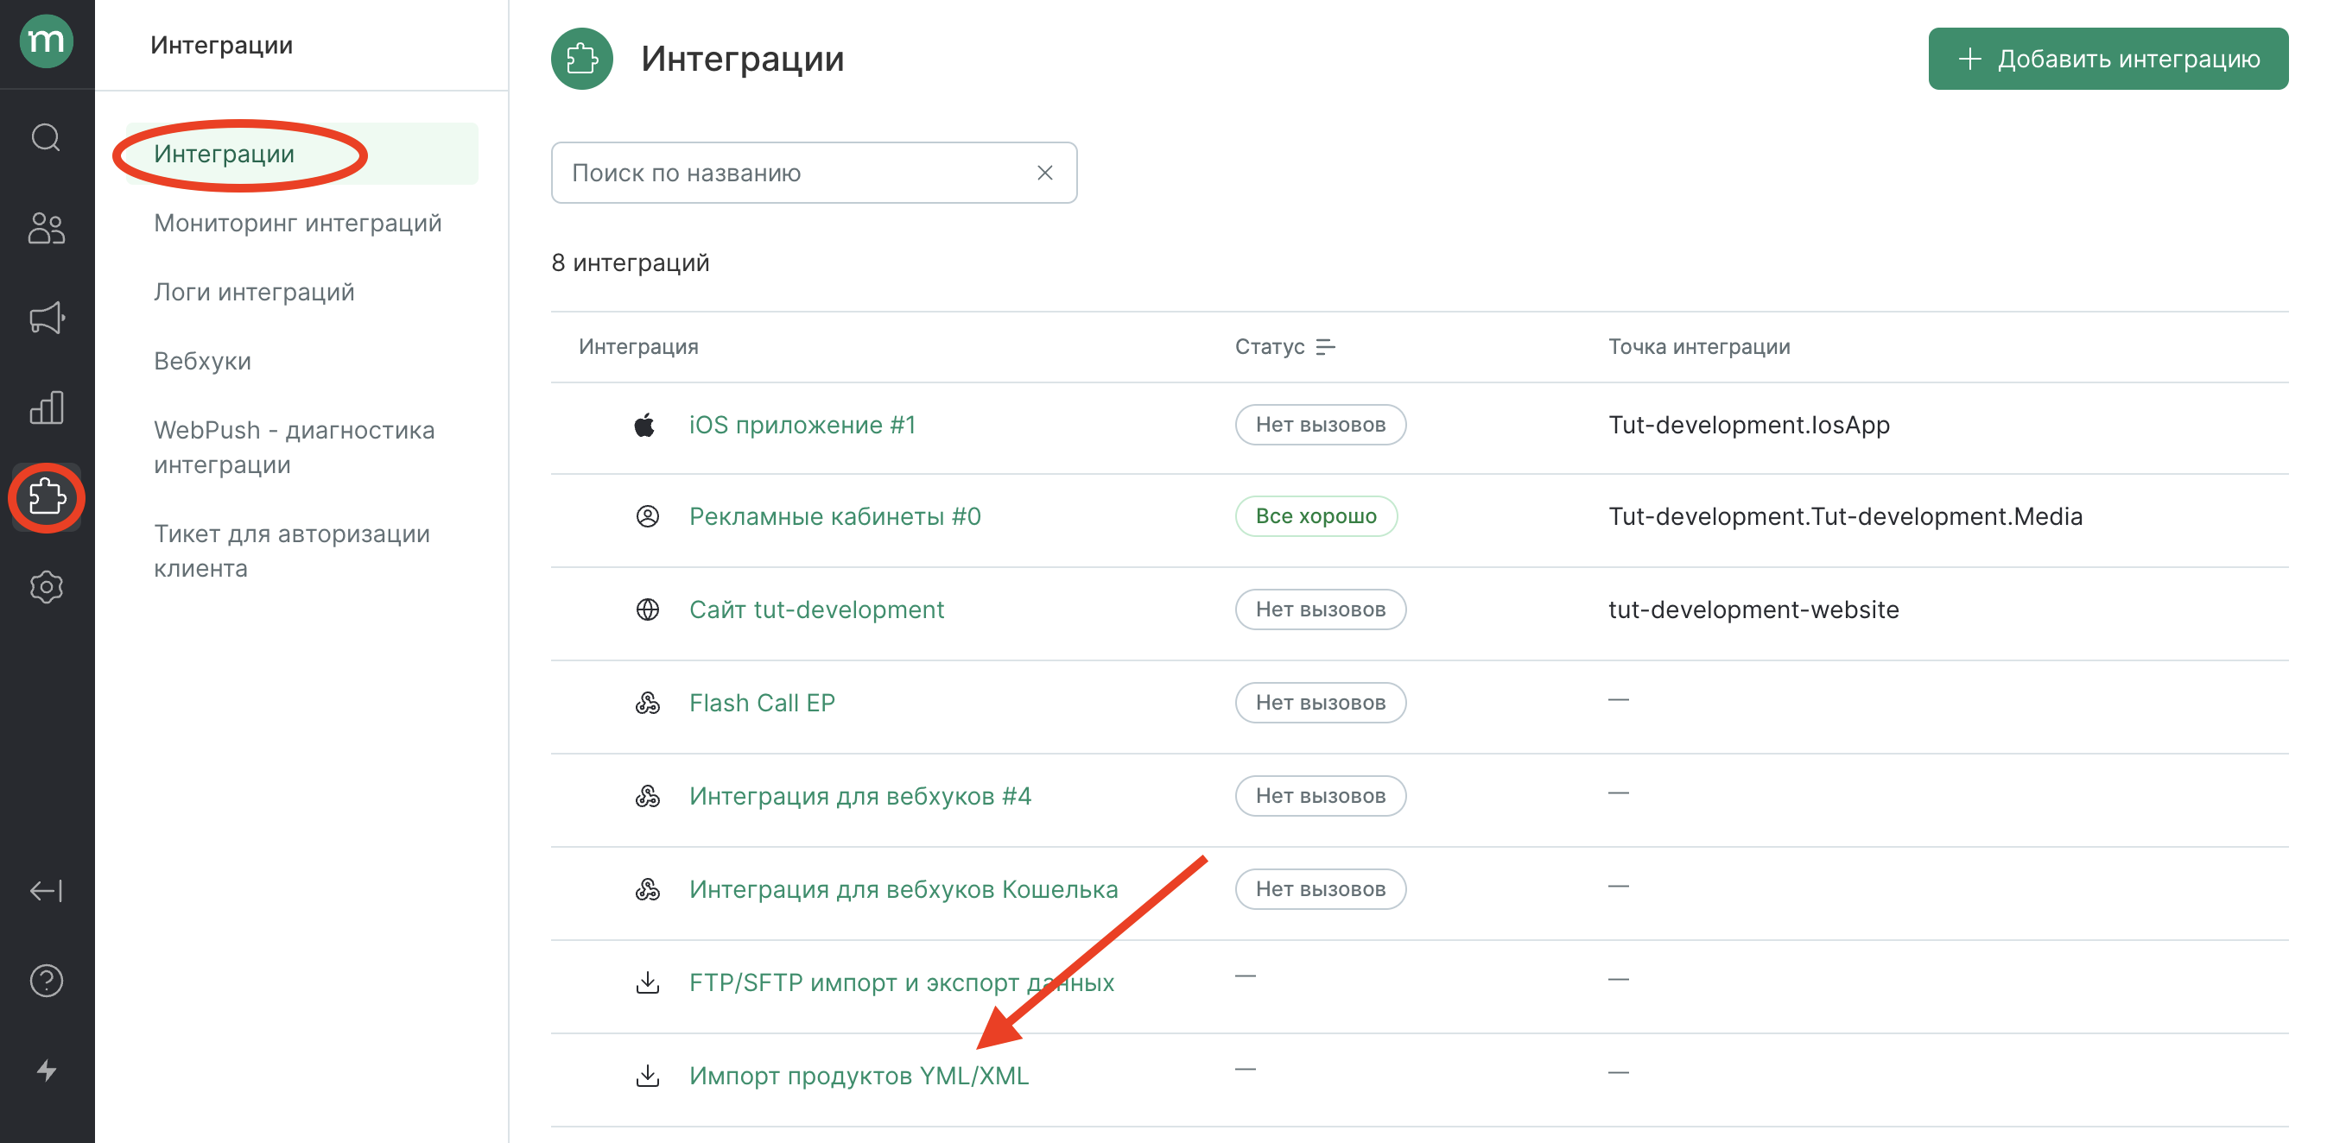The width and height of the screenshot is (2327, 1143).
Task: Clear the search field with the X icon
Action: (x=1045, y=173)
